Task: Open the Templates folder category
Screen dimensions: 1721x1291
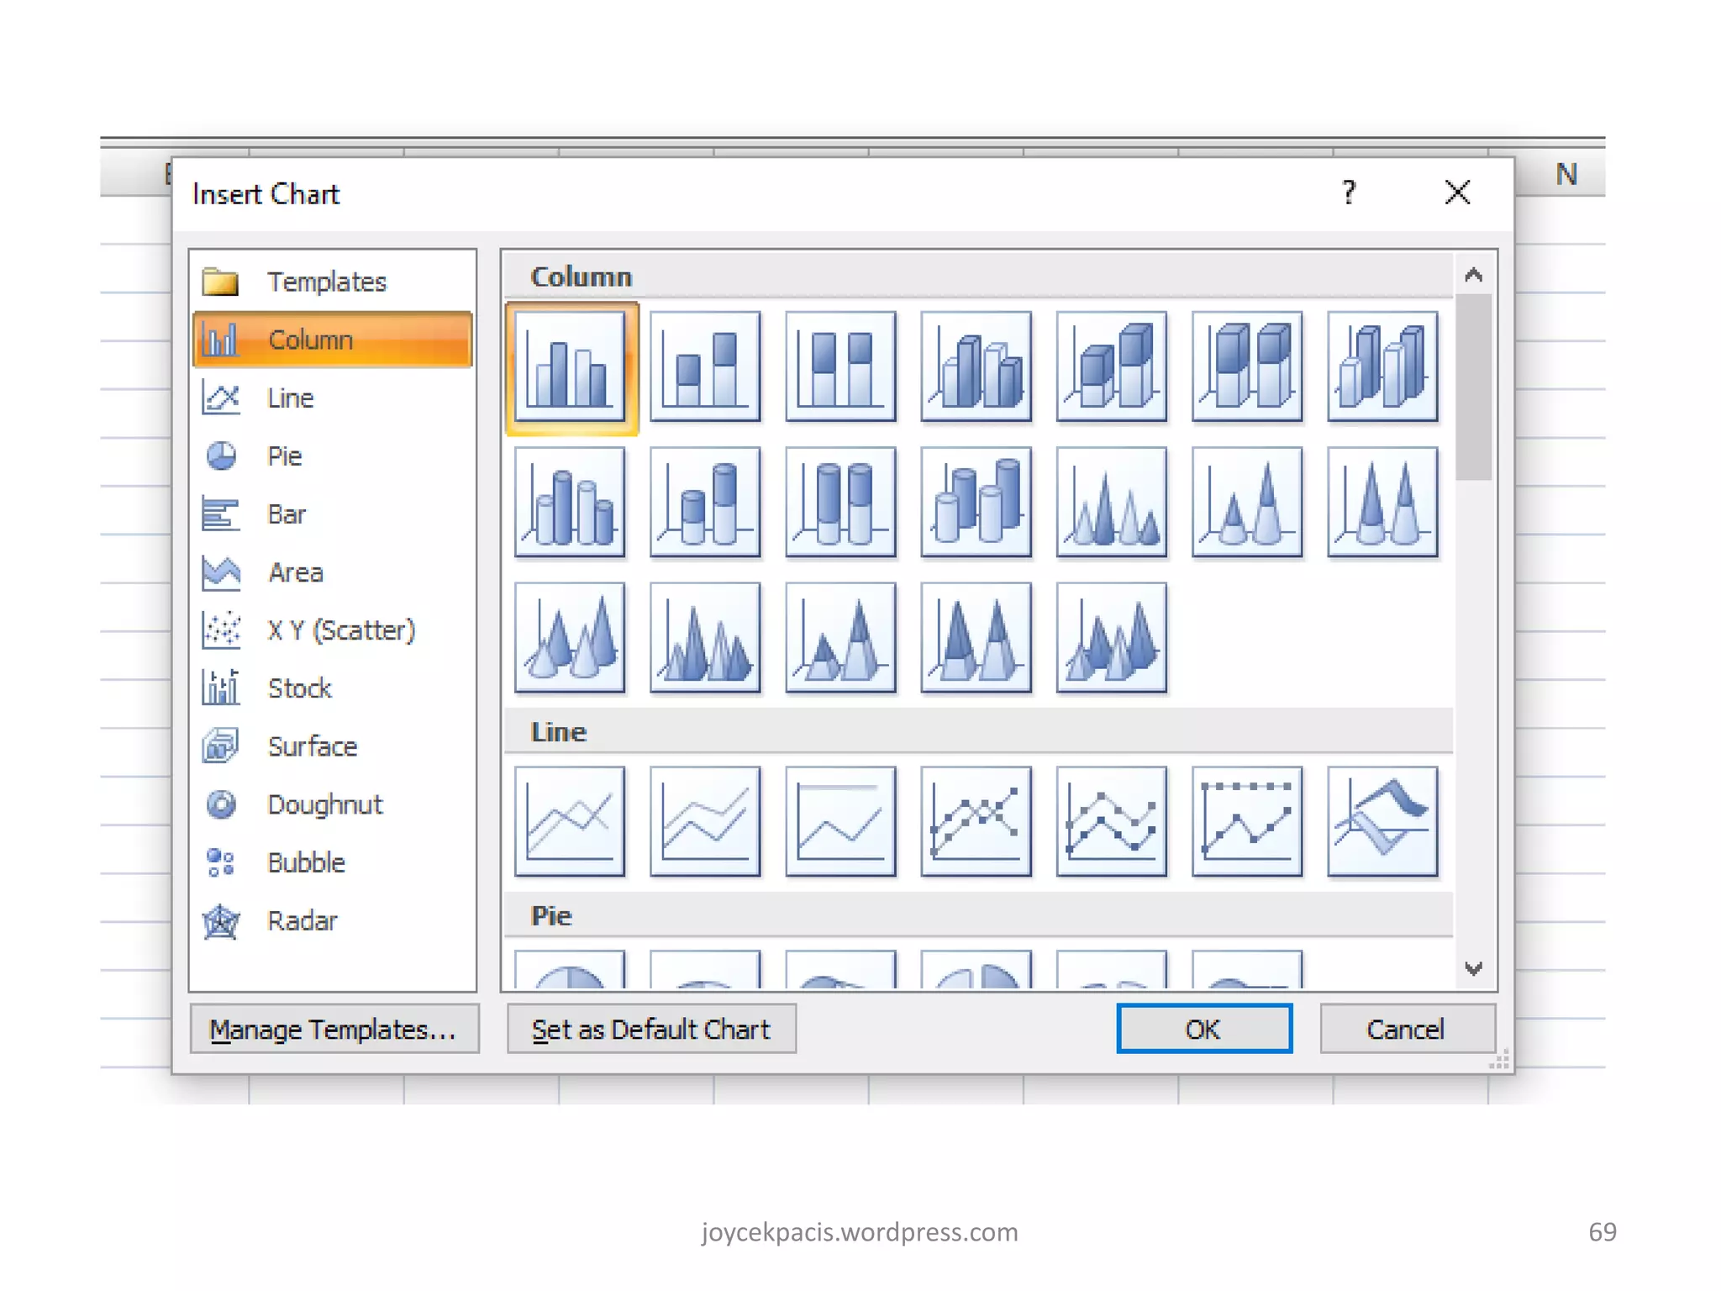Action: [326, 282]
